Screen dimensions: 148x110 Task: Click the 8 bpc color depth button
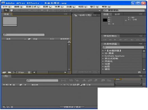tap(21, 72)
